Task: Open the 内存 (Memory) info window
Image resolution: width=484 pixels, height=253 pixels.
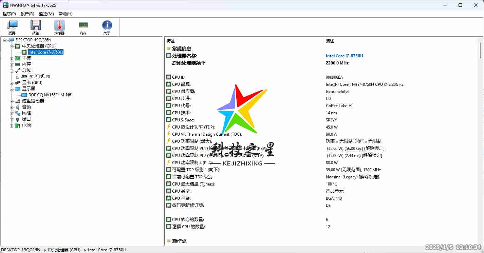Action: pyautogui.click(x=83, y=27)
